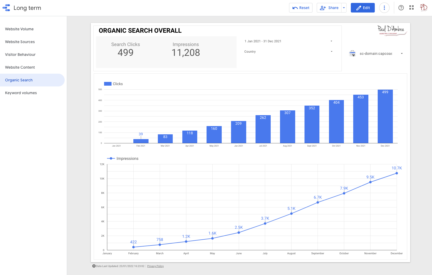Open the date range dropdown
This screenshot has height=275, width=432.
pyautogui.click(x=289, y=41)
